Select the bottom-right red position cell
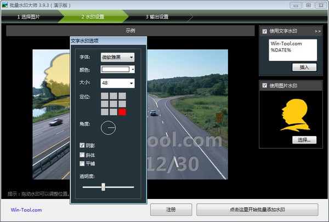 coord(122,112)
